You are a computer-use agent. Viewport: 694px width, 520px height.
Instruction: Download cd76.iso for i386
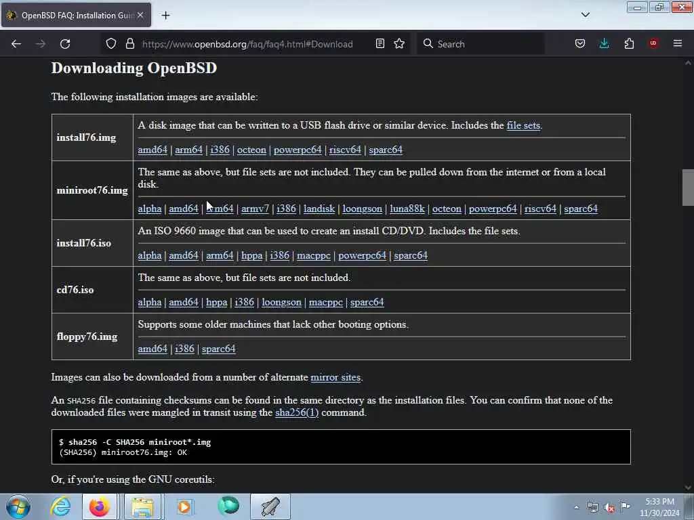tap(244, 303)
